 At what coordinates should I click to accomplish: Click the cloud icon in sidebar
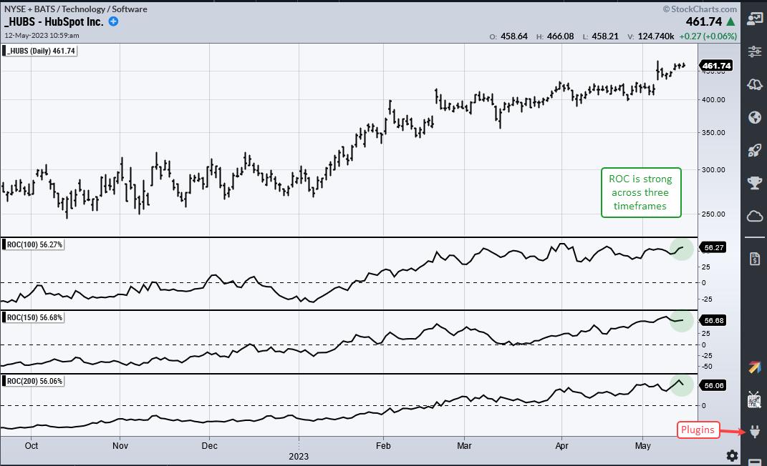click(x=754, y=216)
